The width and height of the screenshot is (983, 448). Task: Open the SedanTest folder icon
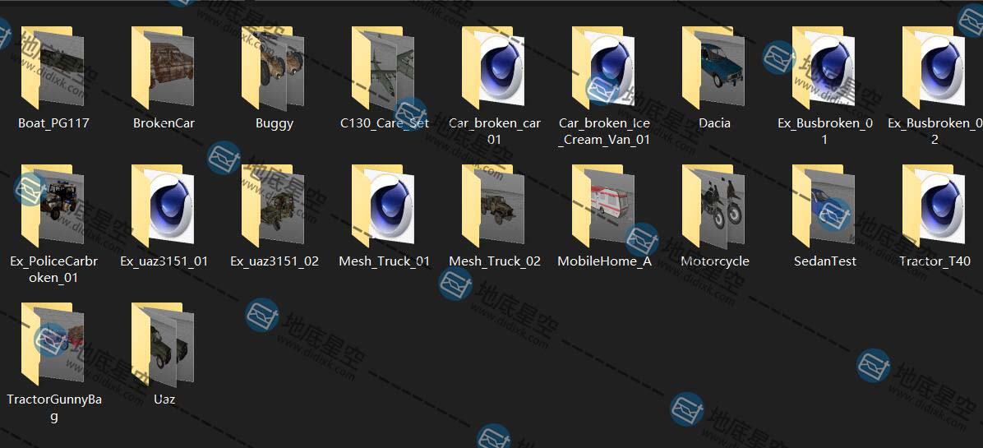[824, 206]
